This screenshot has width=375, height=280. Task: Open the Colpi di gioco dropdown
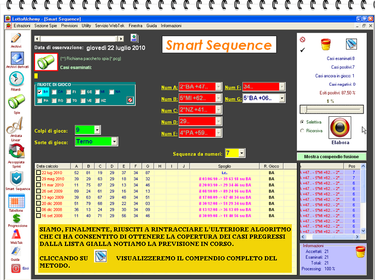(97, 130)
